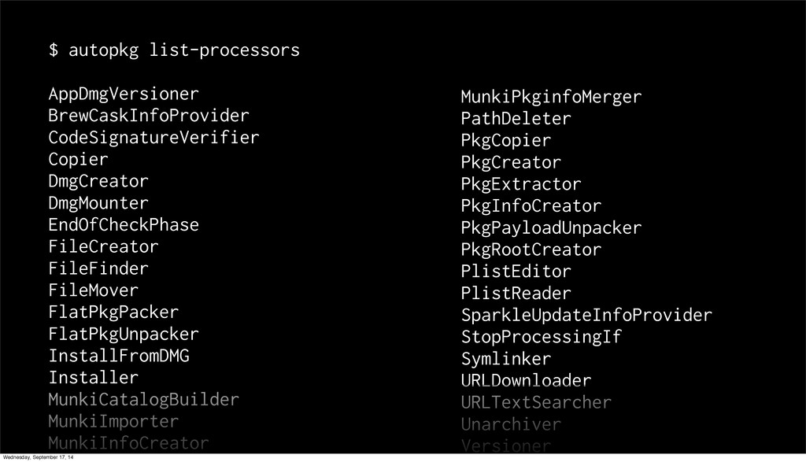Image resolution: width=806 pixels, height=462 pixels.
Task: Select the EndOfCheckPhase entry
Action: tap(124, 225)
